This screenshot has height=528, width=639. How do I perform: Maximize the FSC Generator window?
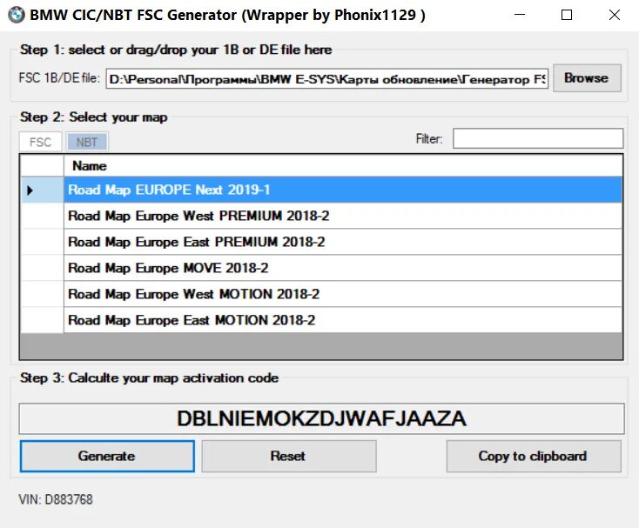pyautogui.click(x=567, y=15)
